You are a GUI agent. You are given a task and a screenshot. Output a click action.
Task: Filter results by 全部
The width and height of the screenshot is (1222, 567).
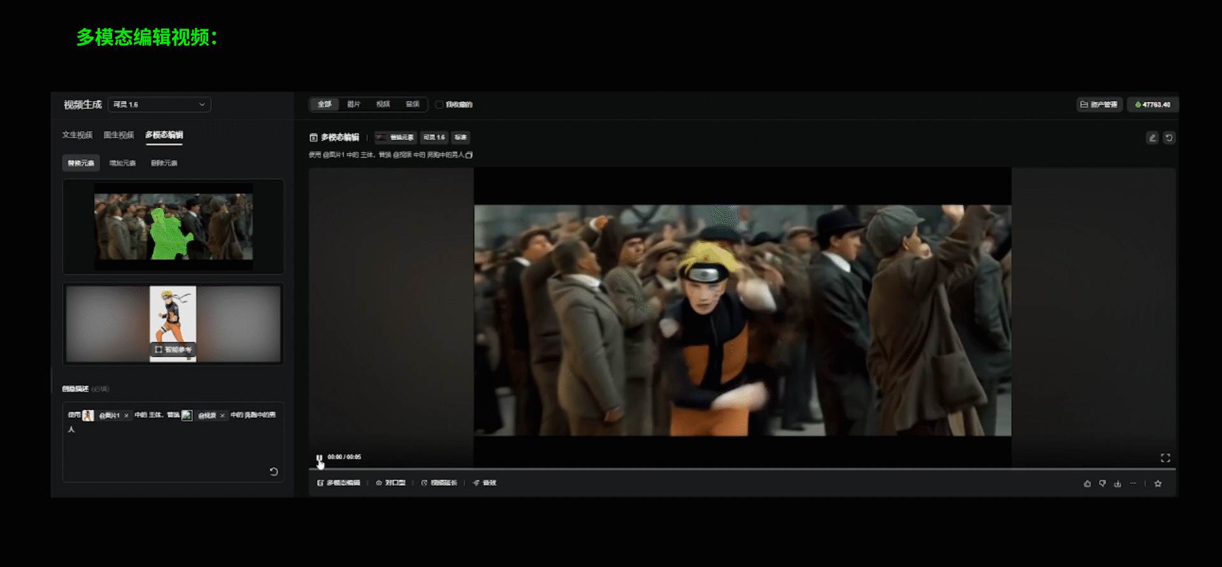click(x=325, y=104)
